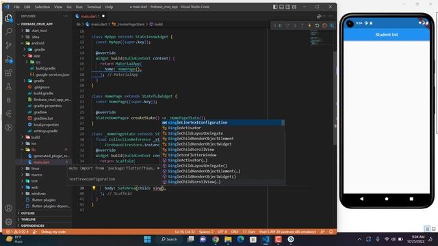The height and width of the screenshot is (246, 438).
Task: Open the View menu
Action: pos(58,7)
